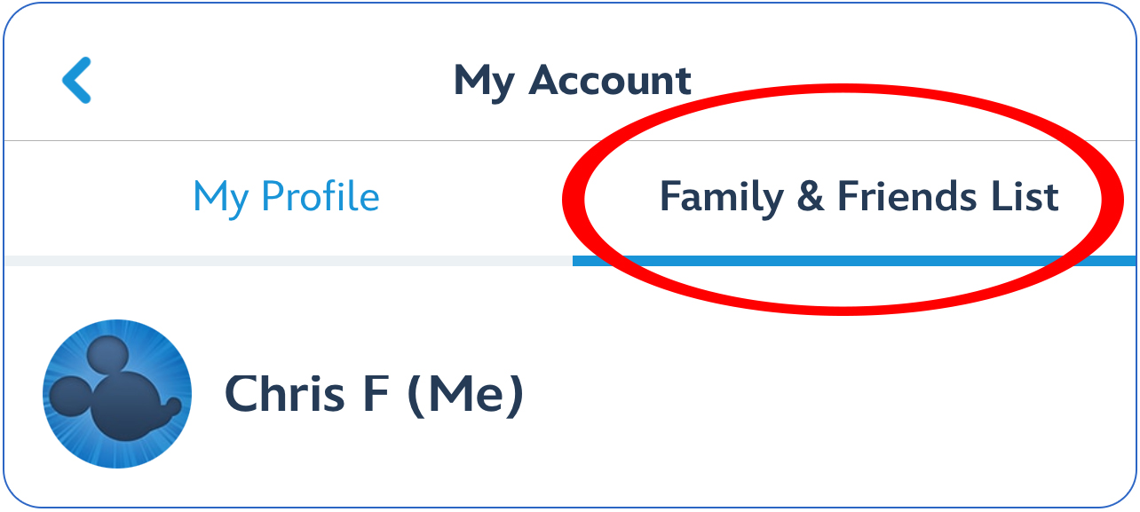Switch to the My Profile tab
The image size is (1140, 512).
(x=286, y=196)
